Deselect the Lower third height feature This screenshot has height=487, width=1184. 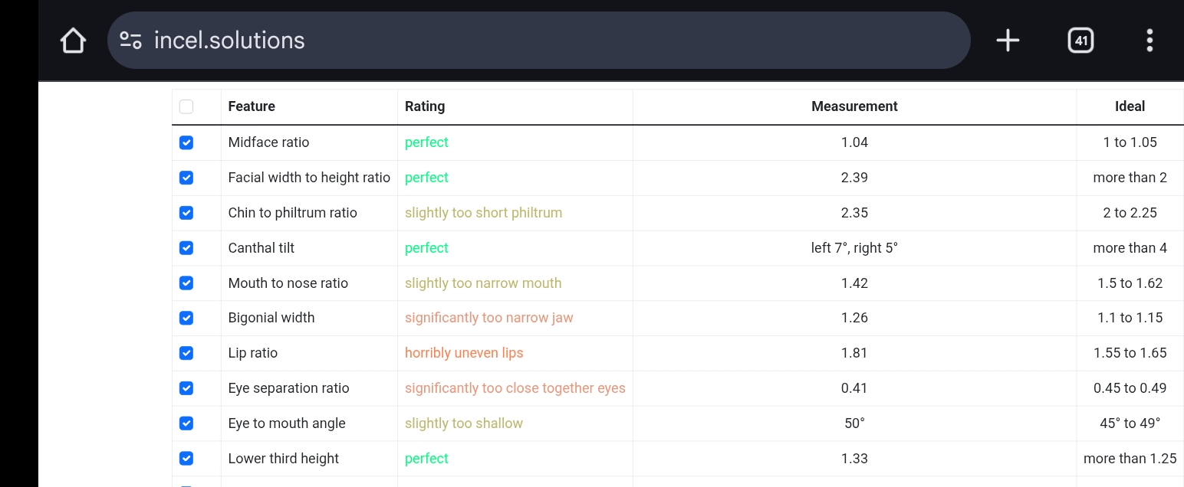coord(186,458)
